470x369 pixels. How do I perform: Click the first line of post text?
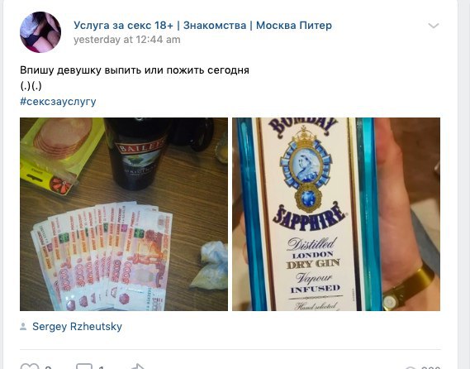[135, 70]
